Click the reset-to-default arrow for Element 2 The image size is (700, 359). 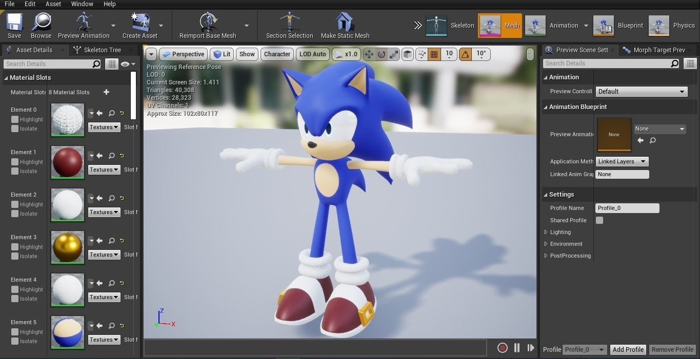point(123,198)
